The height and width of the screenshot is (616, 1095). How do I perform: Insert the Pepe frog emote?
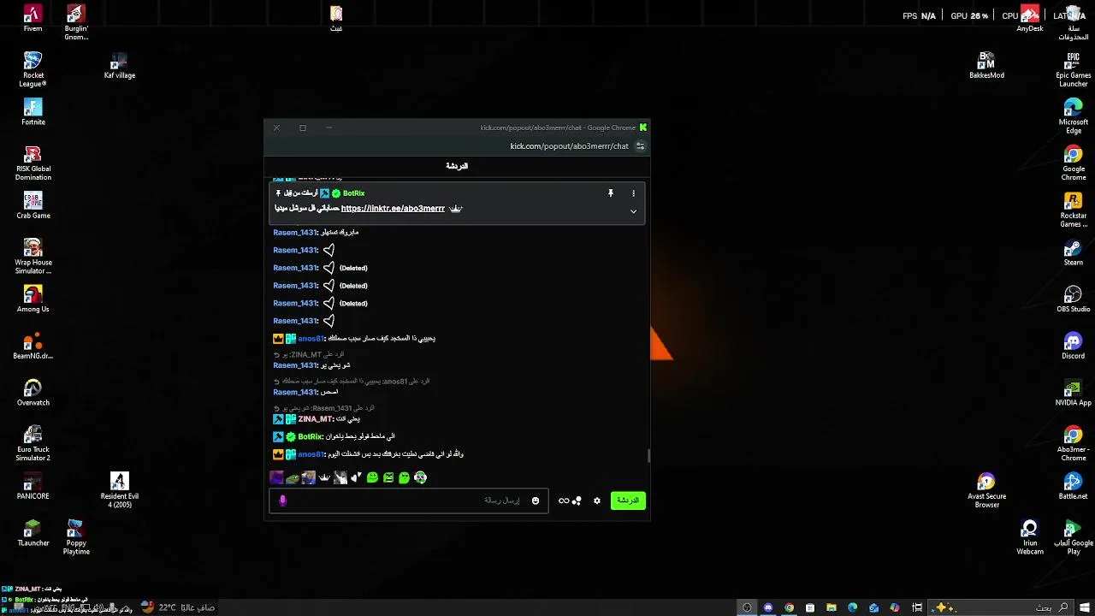click(293, 477)
